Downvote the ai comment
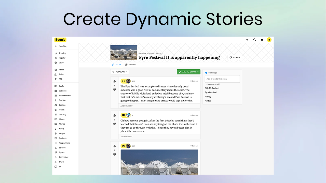Screen dimensions: 326x183 114,124
